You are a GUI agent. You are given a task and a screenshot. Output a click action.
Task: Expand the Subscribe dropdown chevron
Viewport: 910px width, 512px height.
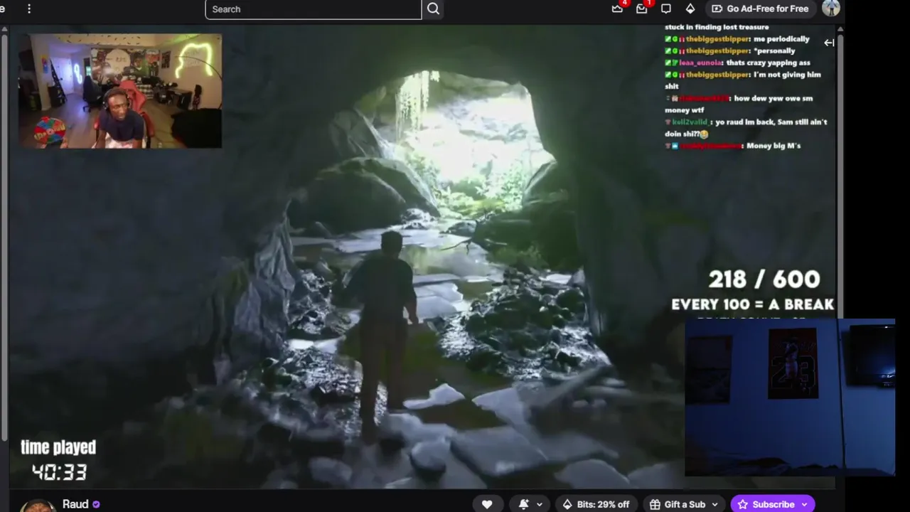click(x=804, y=504)
